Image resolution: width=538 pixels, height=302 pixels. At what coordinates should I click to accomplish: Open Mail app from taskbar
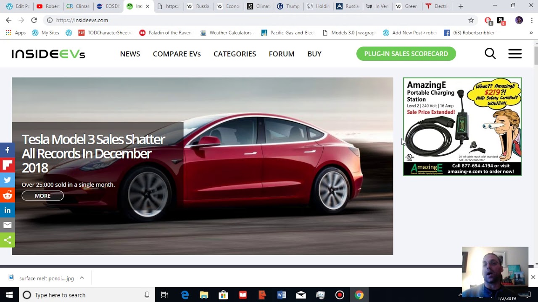click(x=301, y=295)
